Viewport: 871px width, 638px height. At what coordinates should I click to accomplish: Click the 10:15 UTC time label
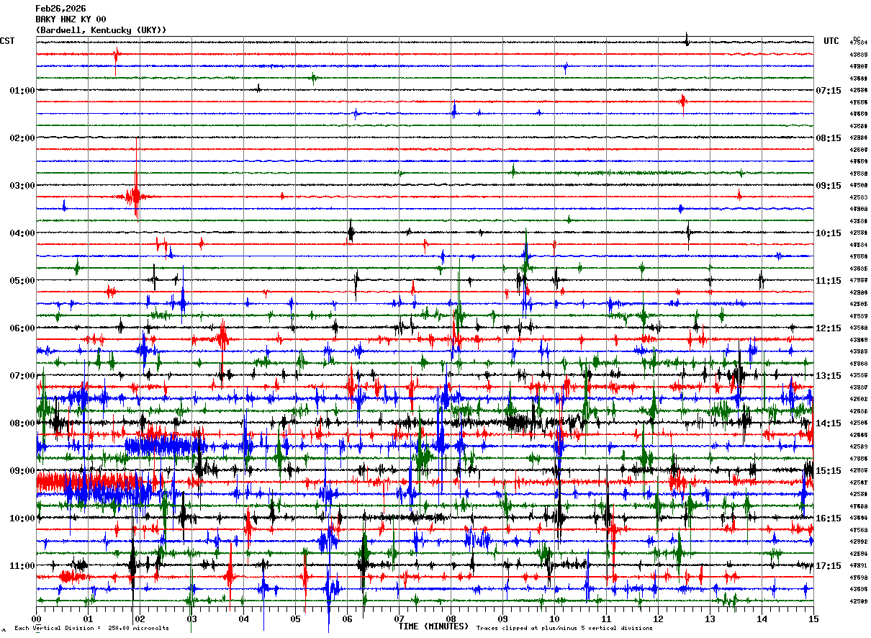[829, 233]
